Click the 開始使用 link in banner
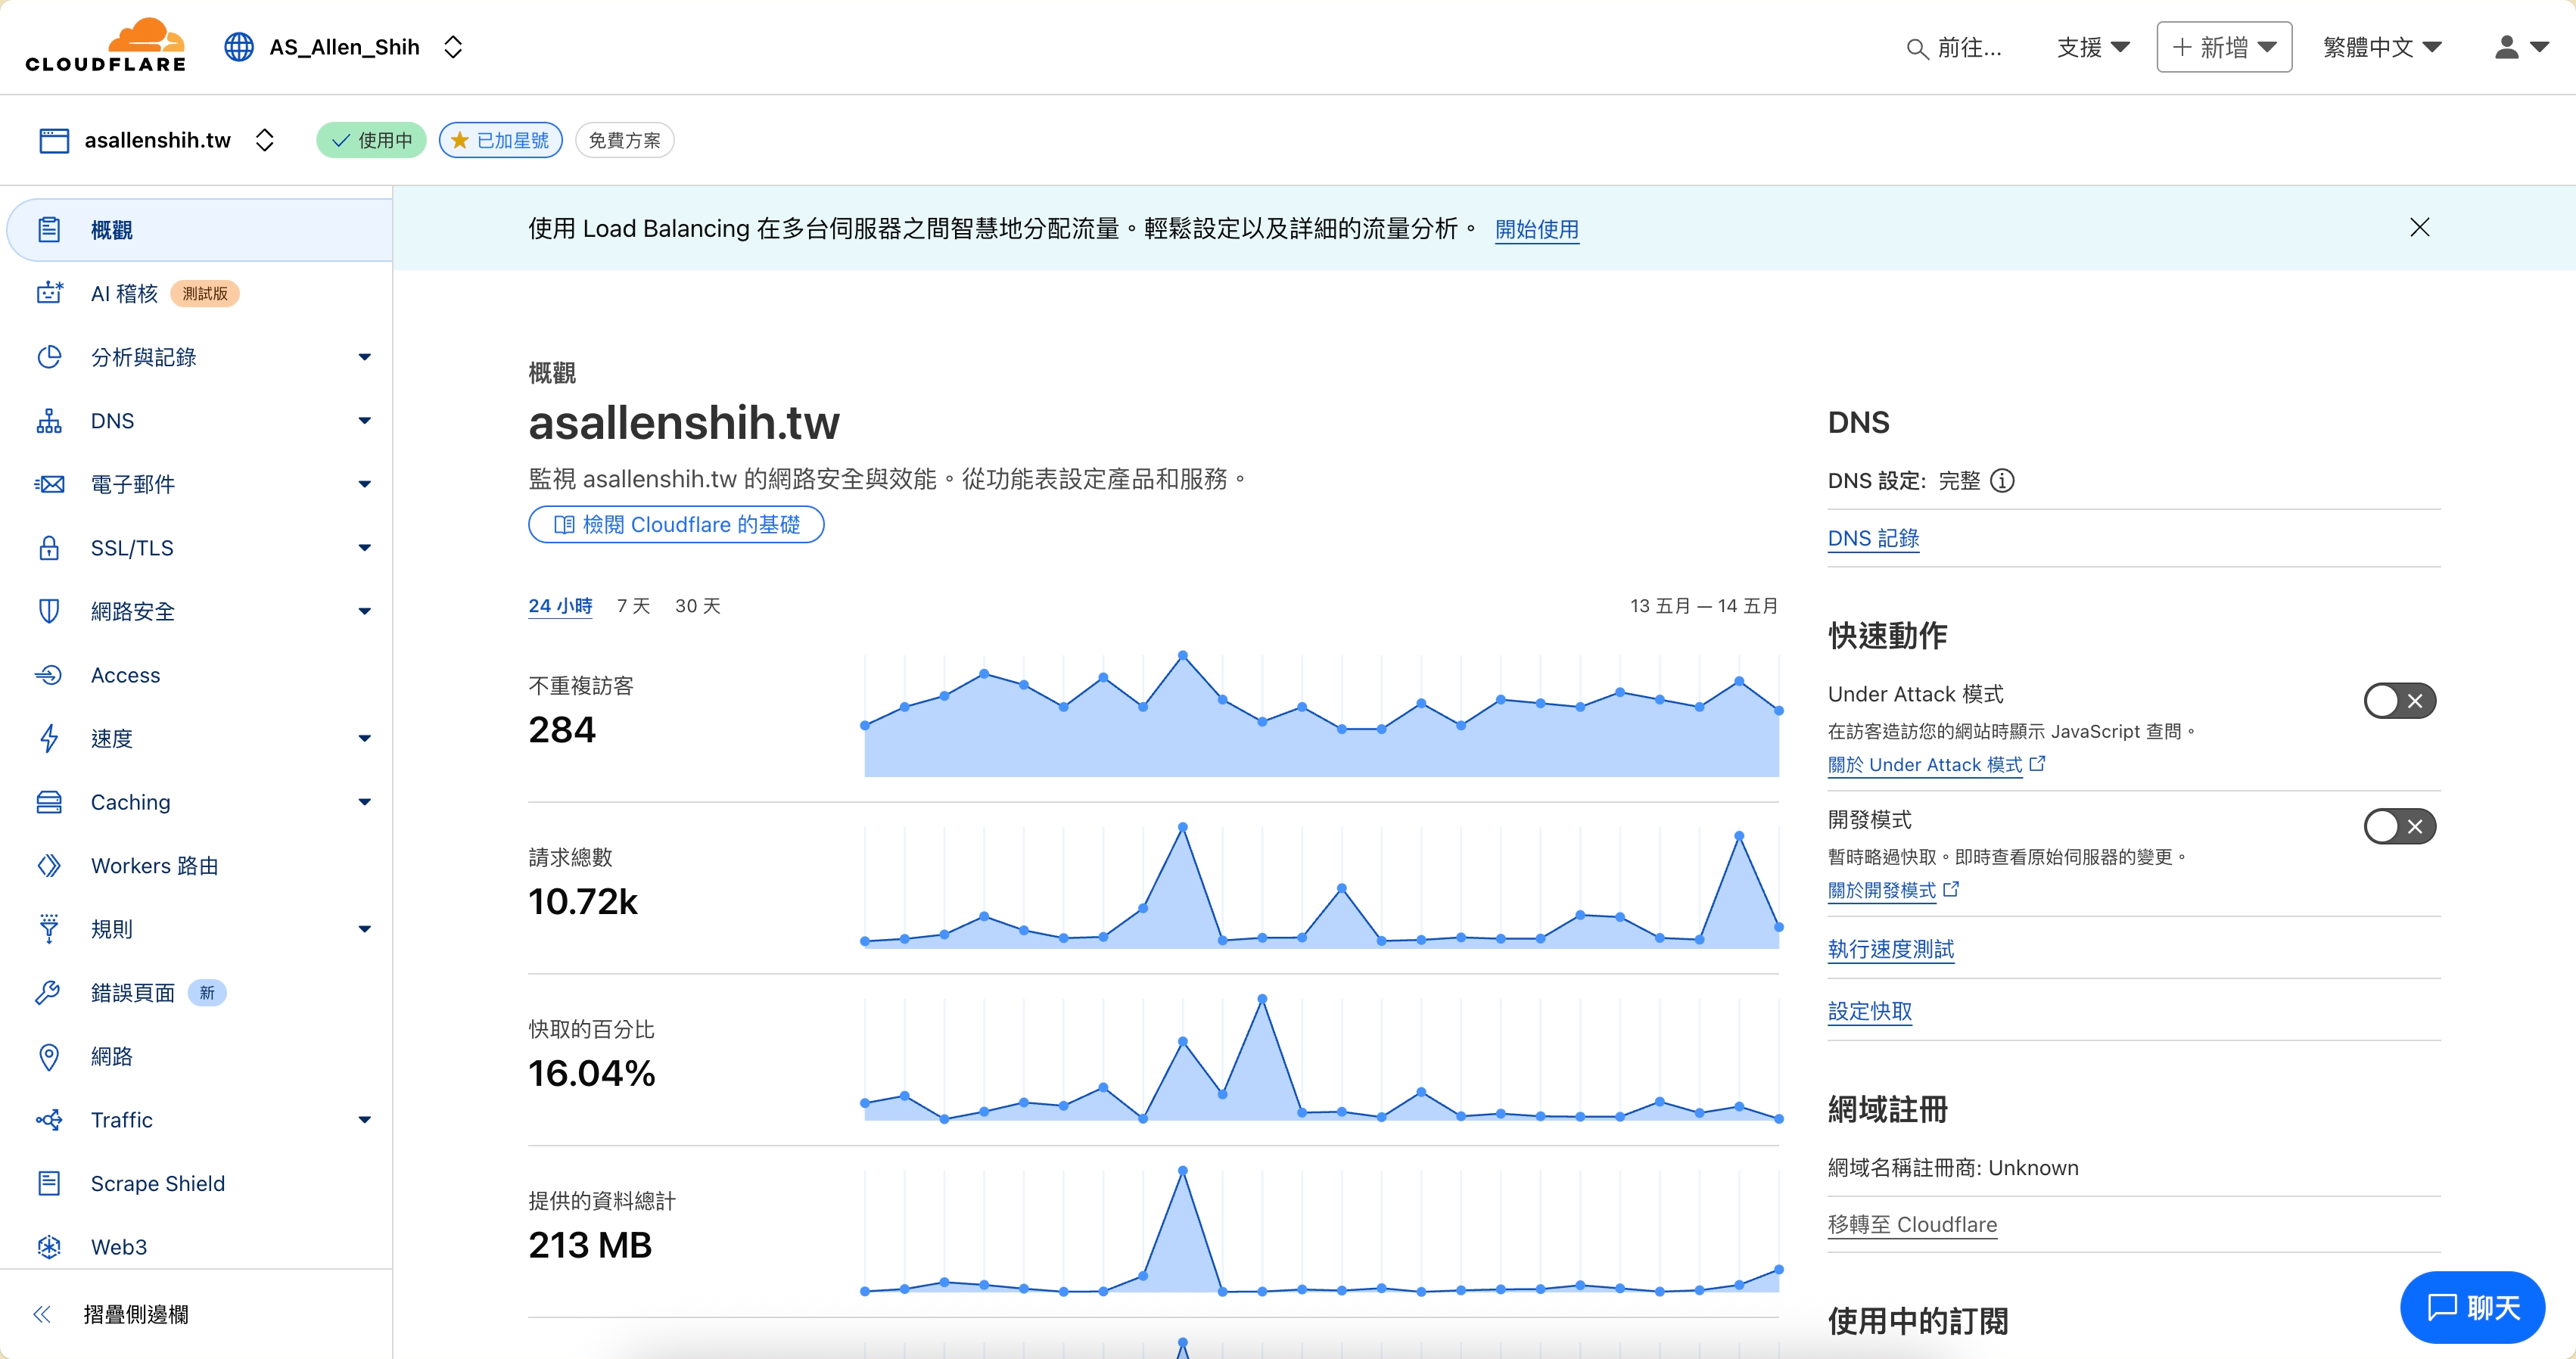This screenshot has height=1359, width=2576. [x=1537, y=229]
